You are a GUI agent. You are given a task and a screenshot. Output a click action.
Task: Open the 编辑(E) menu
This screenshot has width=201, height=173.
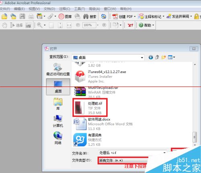click(19, 9)
